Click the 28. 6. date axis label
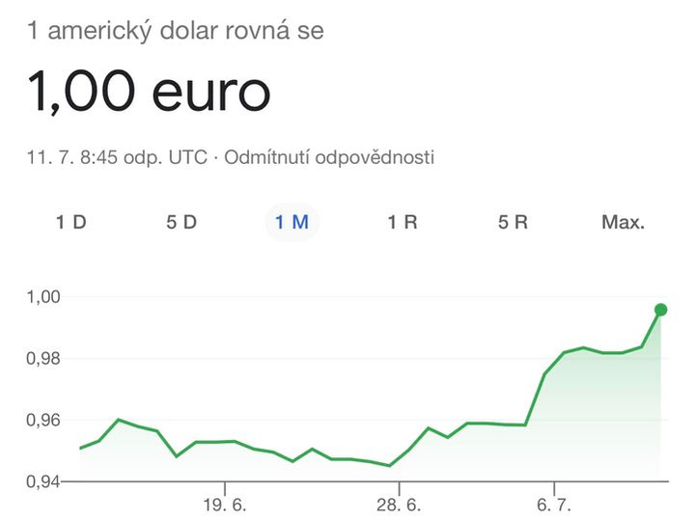 coord(400,506)
